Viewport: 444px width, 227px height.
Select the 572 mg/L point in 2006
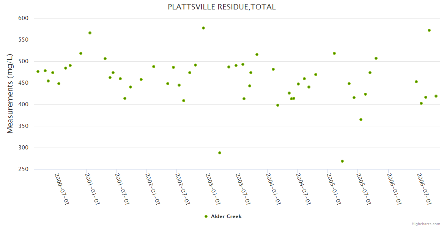click(x=429, y=30)
